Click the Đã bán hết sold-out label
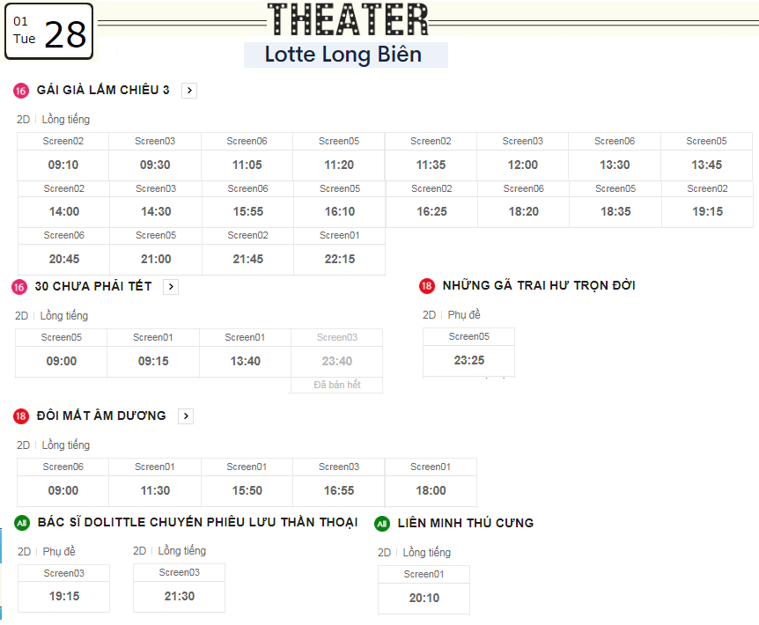This screenshot has width=759, height=625. (337, 385)
